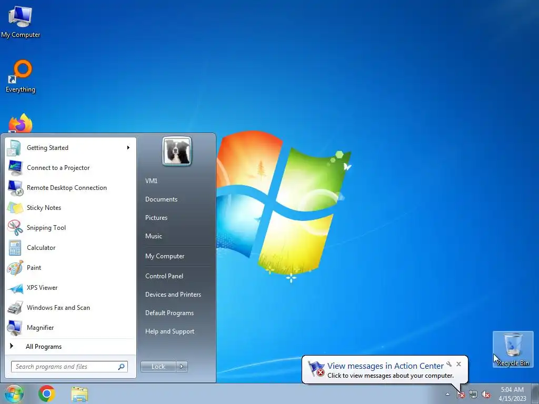Click the Sticky Notes icon
Image resolution: width=539 pixels, height=404 pixels.
point(14,208)
